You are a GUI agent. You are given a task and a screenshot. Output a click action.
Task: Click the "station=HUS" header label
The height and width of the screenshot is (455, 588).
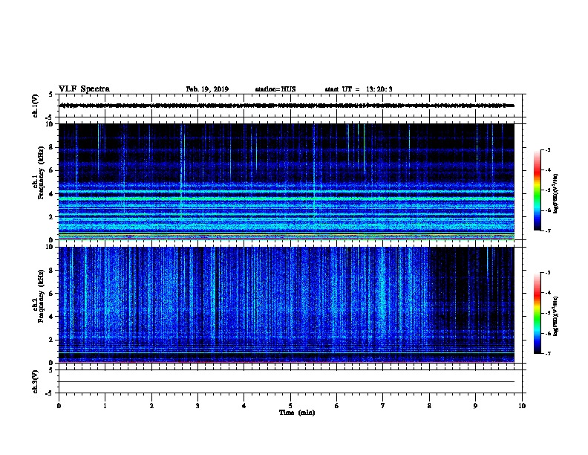tap(275, 89)
